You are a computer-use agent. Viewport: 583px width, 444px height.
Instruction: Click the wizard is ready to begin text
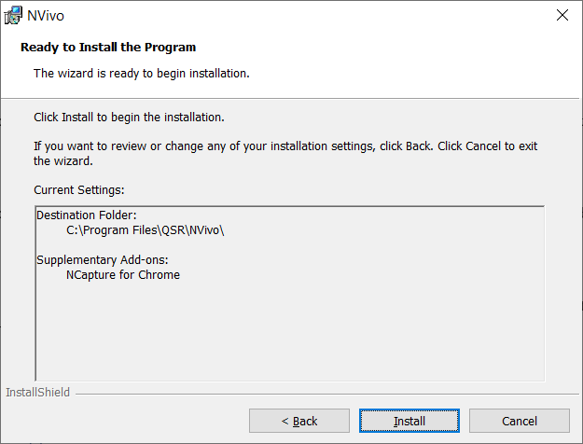click(x=142, y=74)
